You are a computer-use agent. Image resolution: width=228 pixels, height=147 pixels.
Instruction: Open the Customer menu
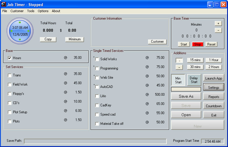coord(17,11)
